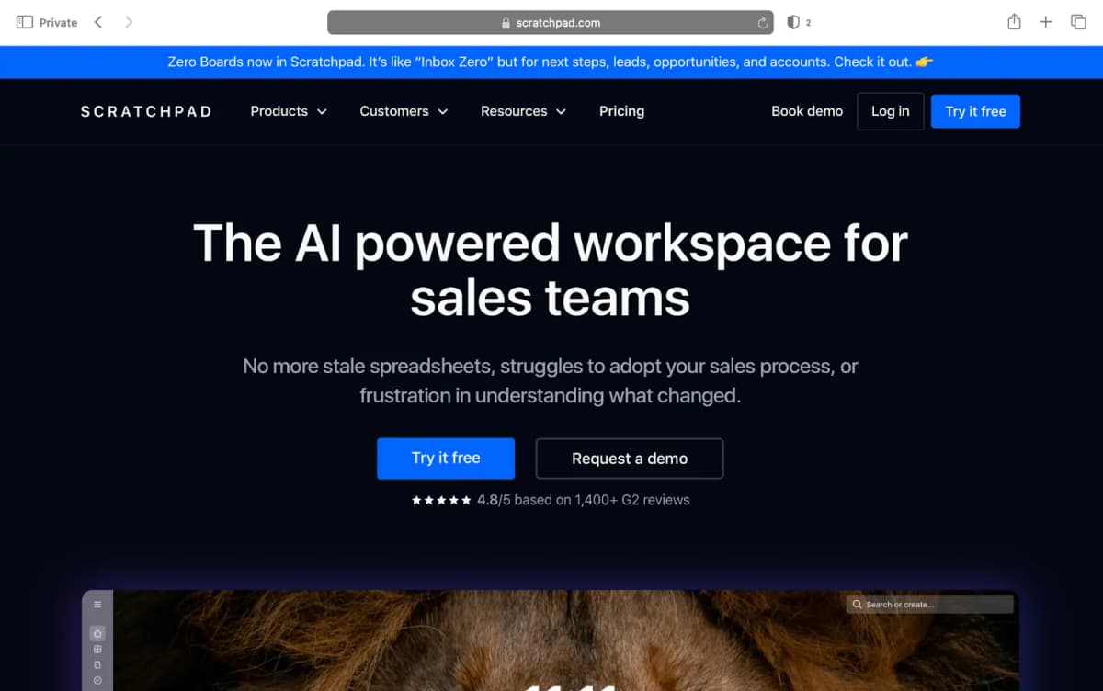
Task: Click the 4.8/5 G2 reviews rating text
Action: (583, 500)
